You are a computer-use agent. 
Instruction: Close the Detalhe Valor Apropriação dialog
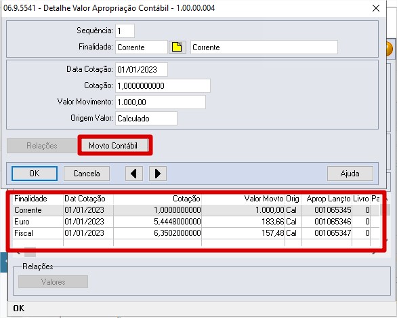tap(376, 8)
